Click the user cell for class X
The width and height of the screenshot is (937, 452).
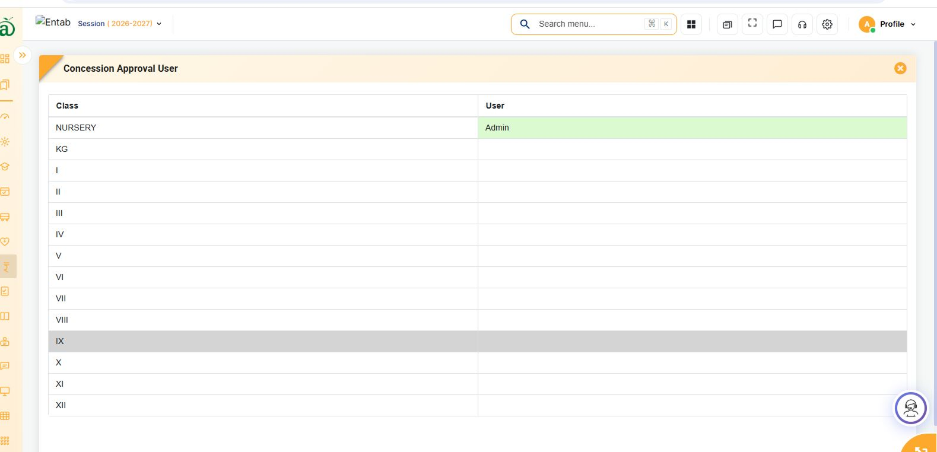point(693,362)
